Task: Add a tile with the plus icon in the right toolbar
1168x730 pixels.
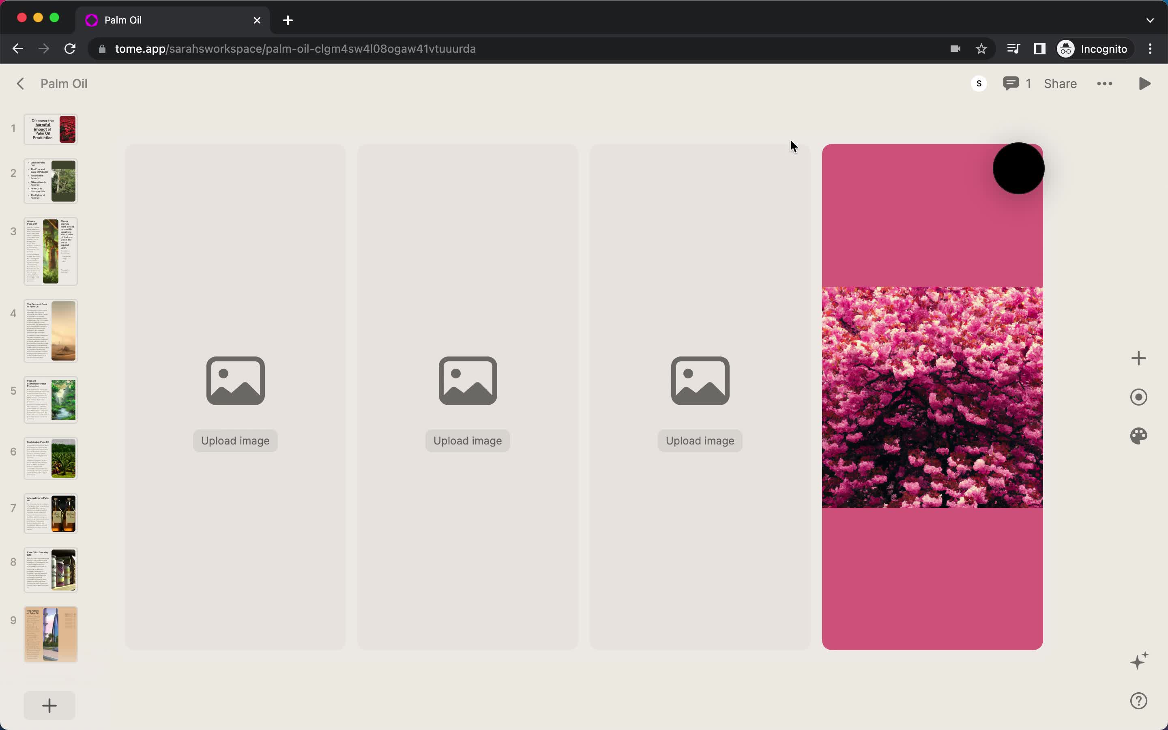Action: point(1138,358)
